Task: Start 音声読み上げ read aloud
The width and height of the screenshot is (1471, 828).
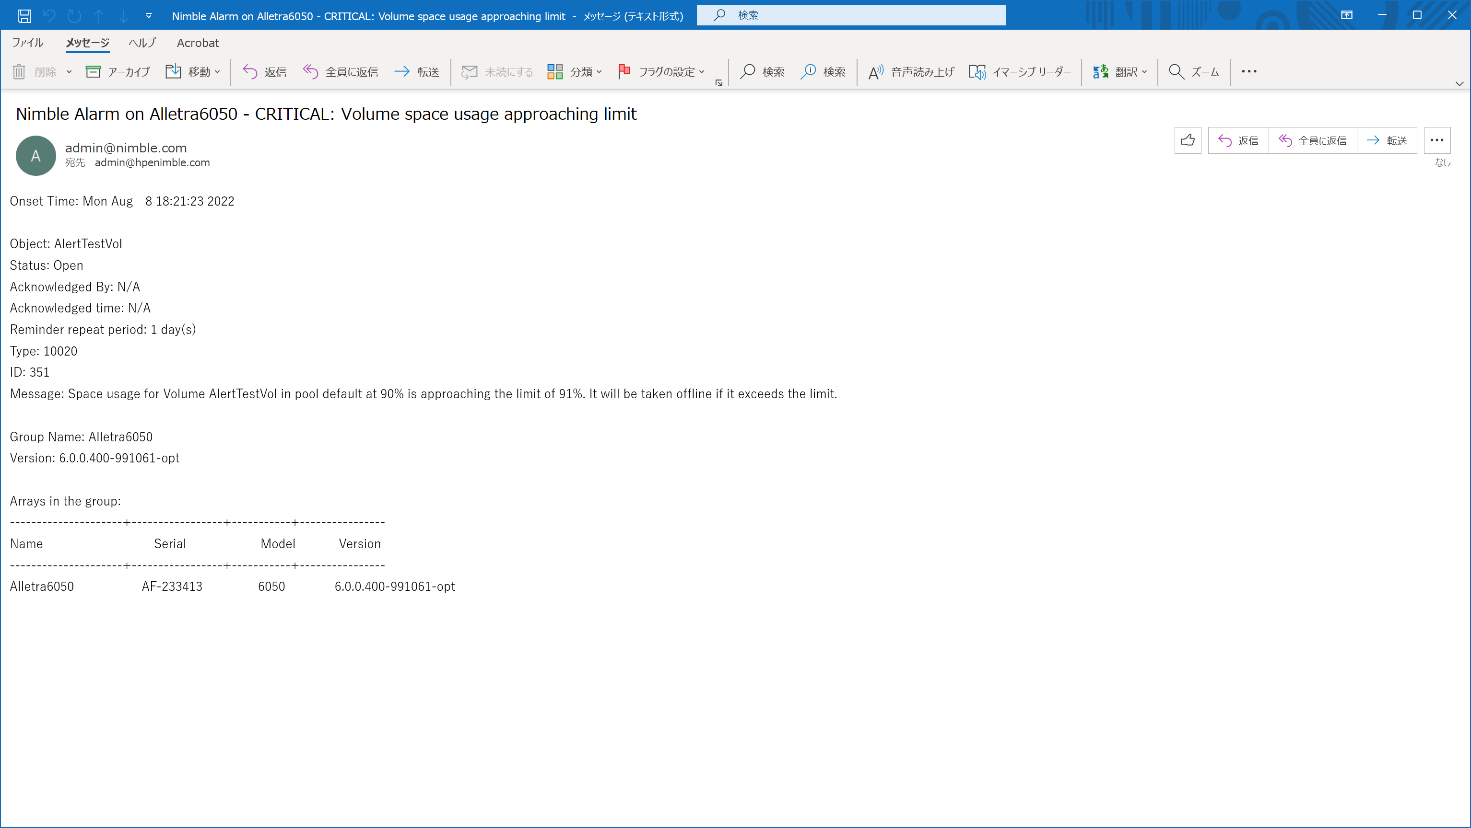Action: (911, 72)
